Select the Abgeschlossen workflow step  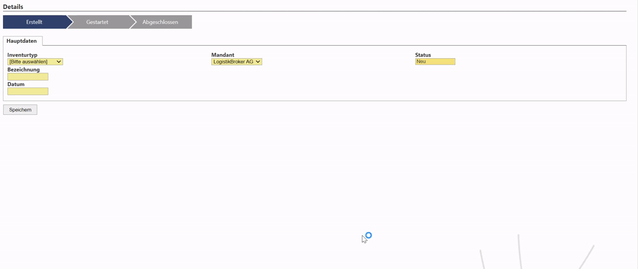[160, 22]
